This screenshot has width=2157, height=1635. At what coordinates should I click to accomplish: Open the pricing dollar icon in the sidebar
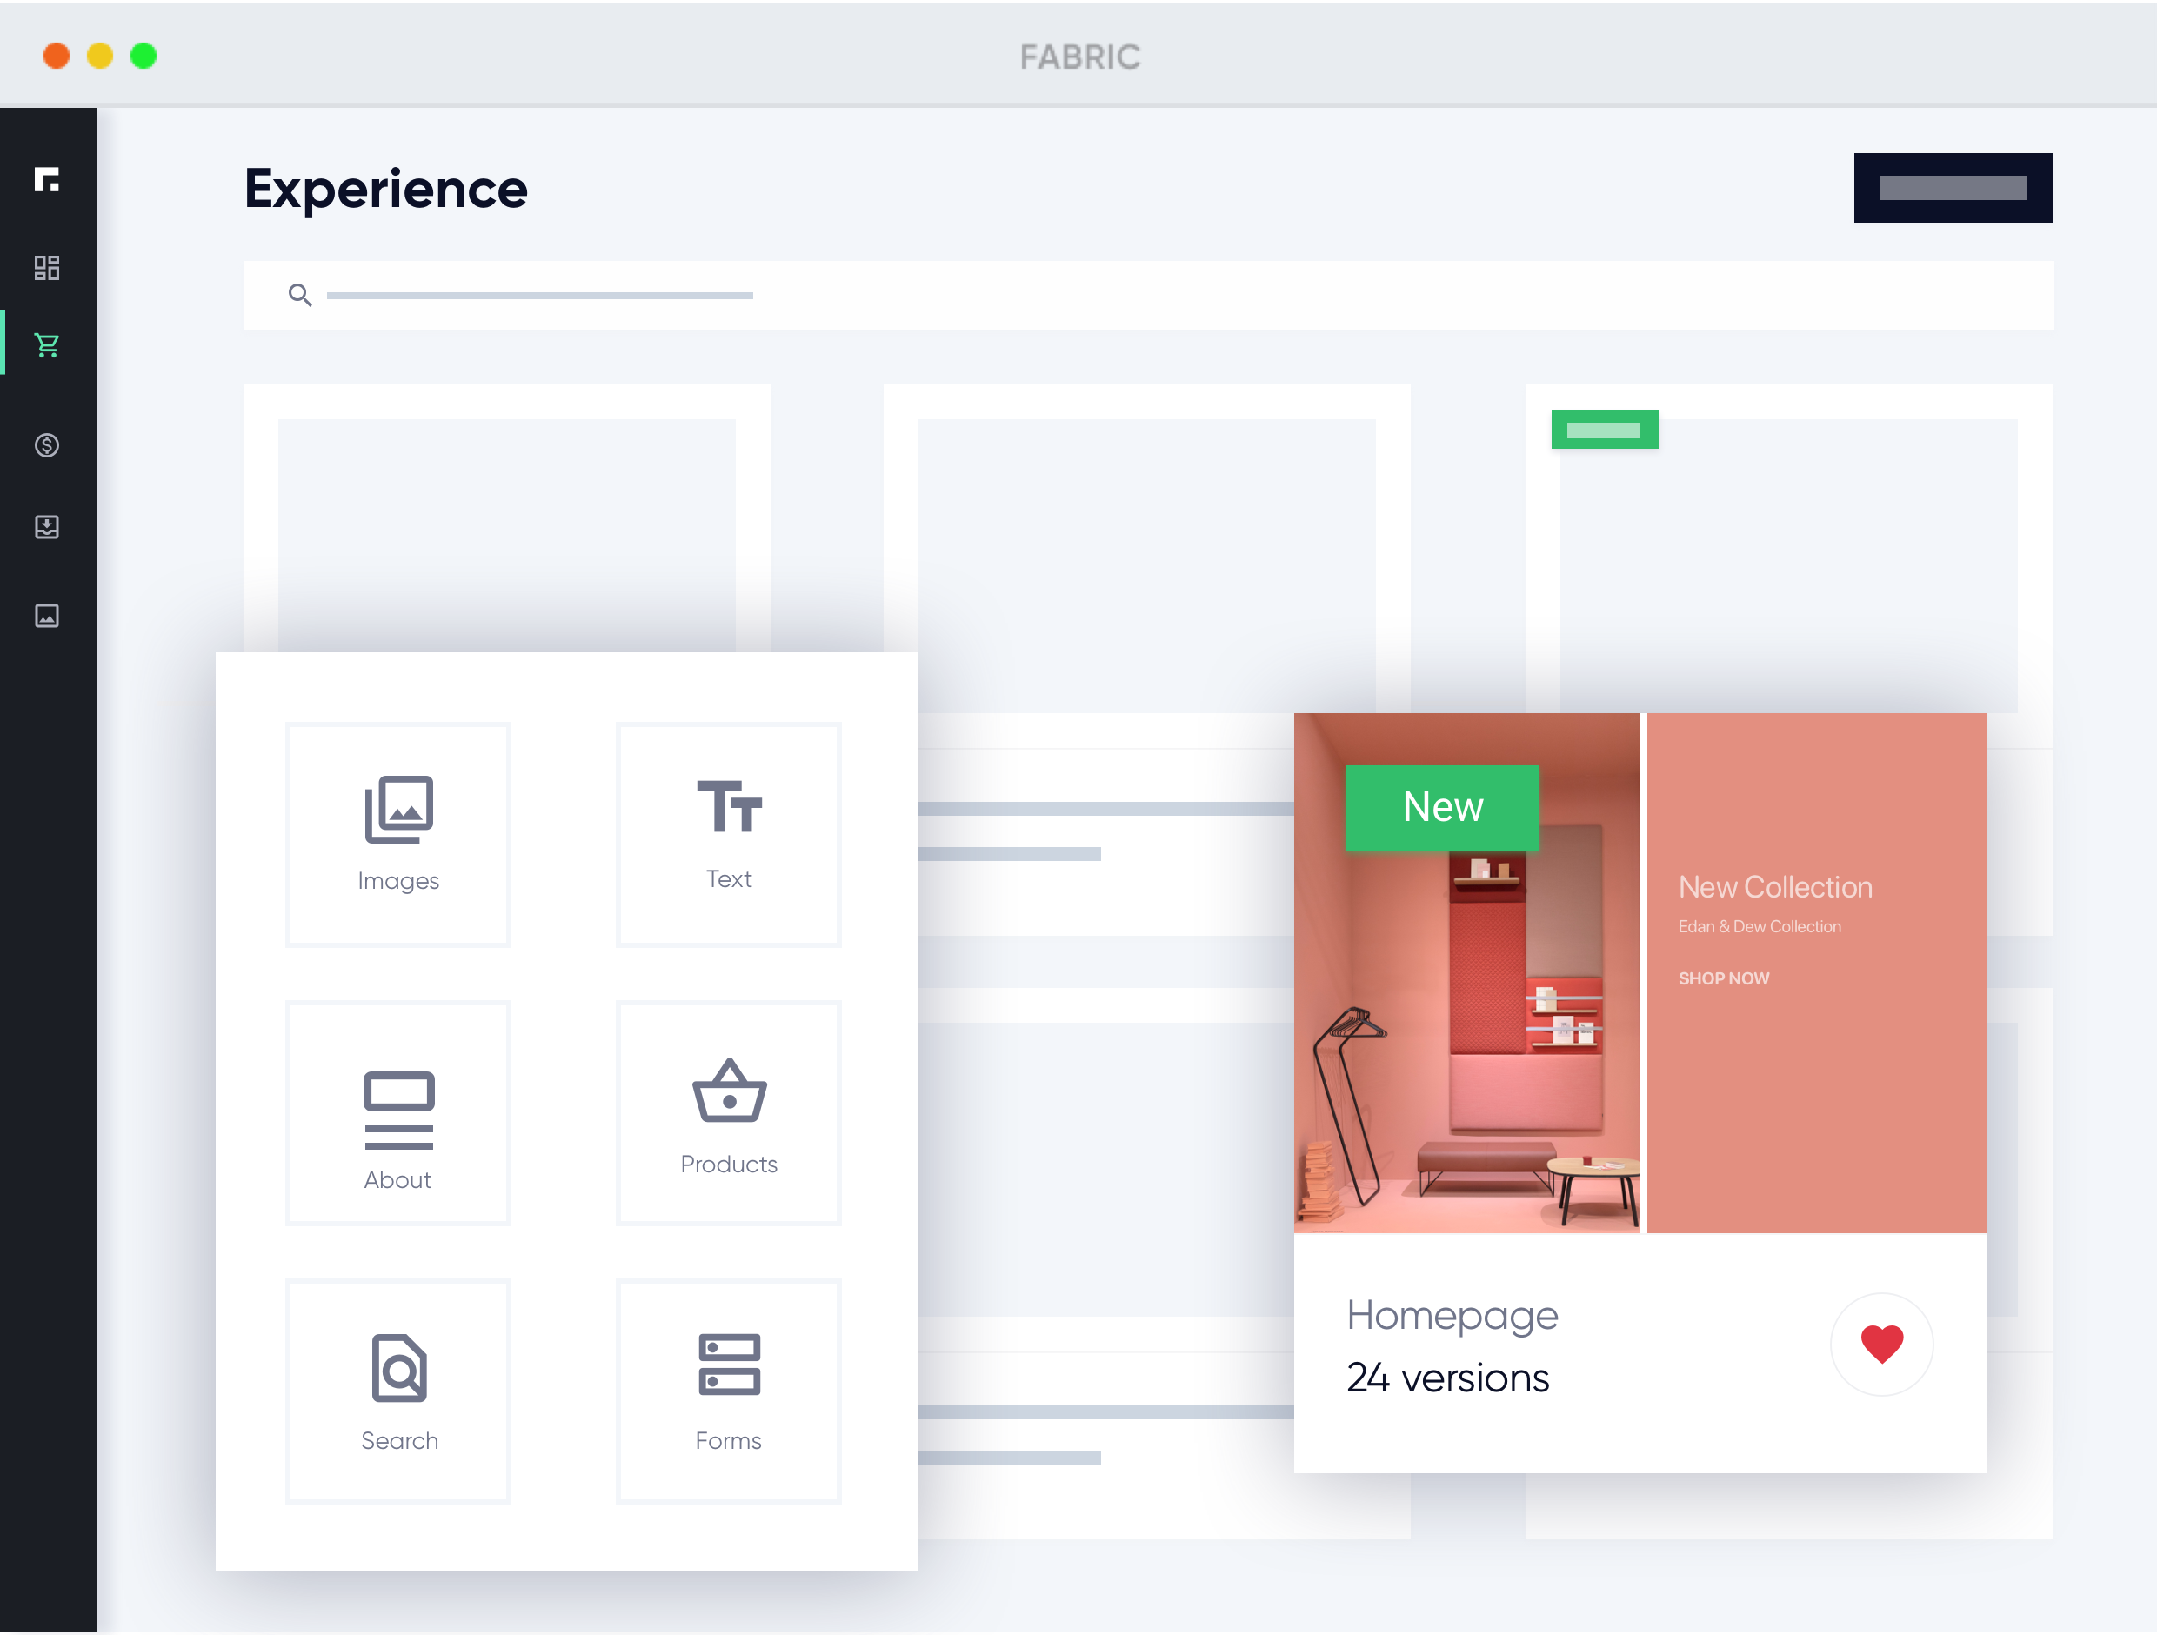click(47, 445)
